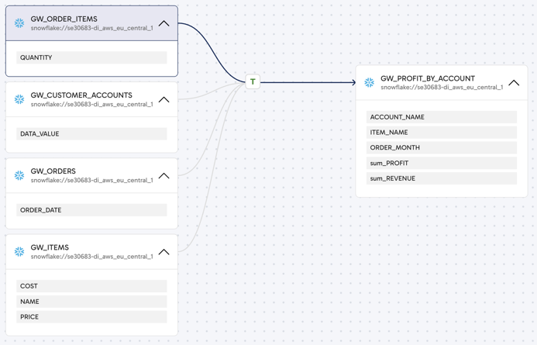The image size is (537, 345).
Task: Select the sum_PROFIT output column
Action: [441, 163]
